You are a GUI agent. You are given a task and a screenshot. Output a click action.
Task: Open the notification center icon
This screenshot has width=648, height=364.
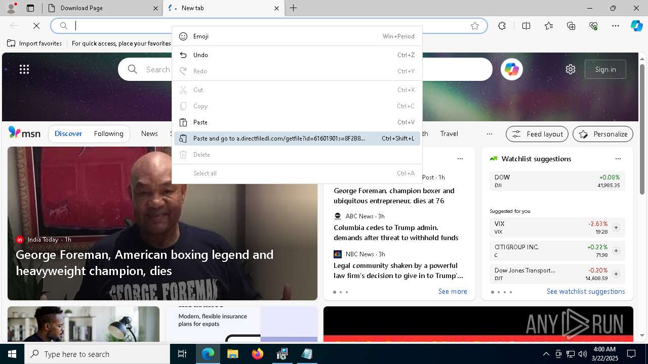pos(631,354)
